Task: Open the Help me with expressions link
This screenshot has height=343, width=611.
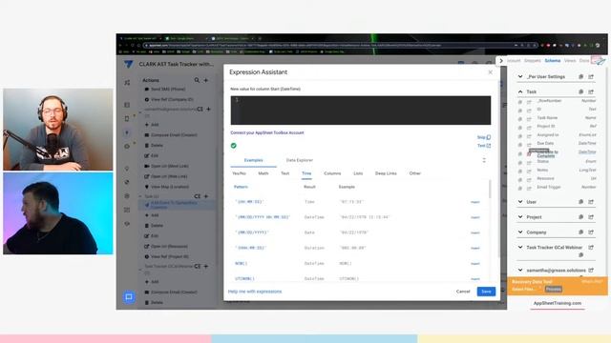Action: click(x=255, y=292)
